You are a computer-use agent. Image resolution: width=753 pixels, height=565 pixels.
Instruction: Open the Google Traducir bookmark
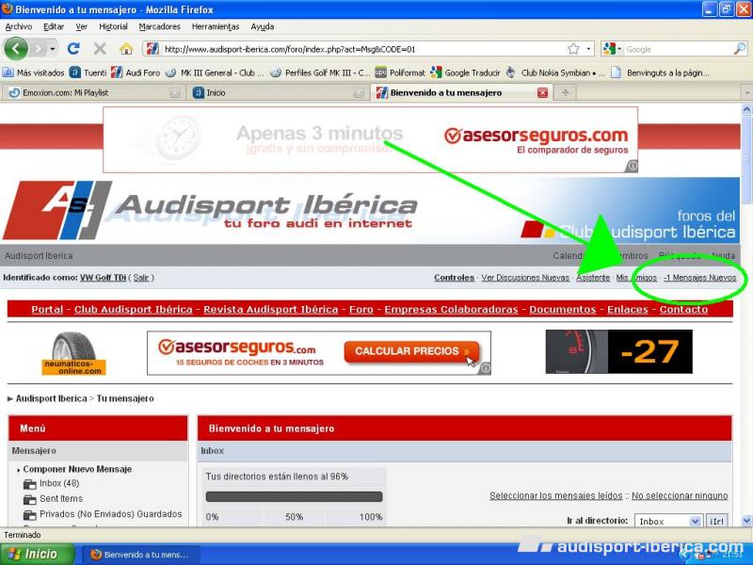pyautogui.click(x=465, y=73)
